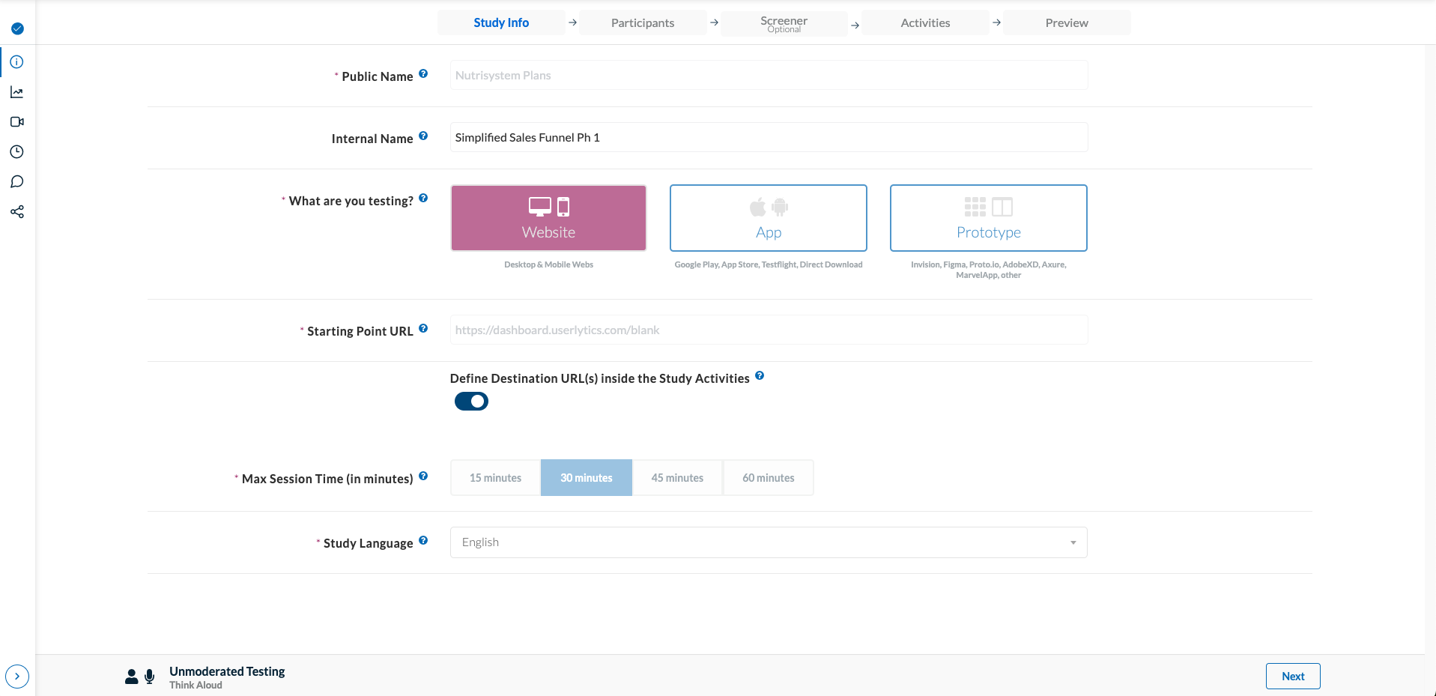Expand the sidebar with the arrow button
The width and height of the screenshot is (1436, 696).
coord(17,677)
